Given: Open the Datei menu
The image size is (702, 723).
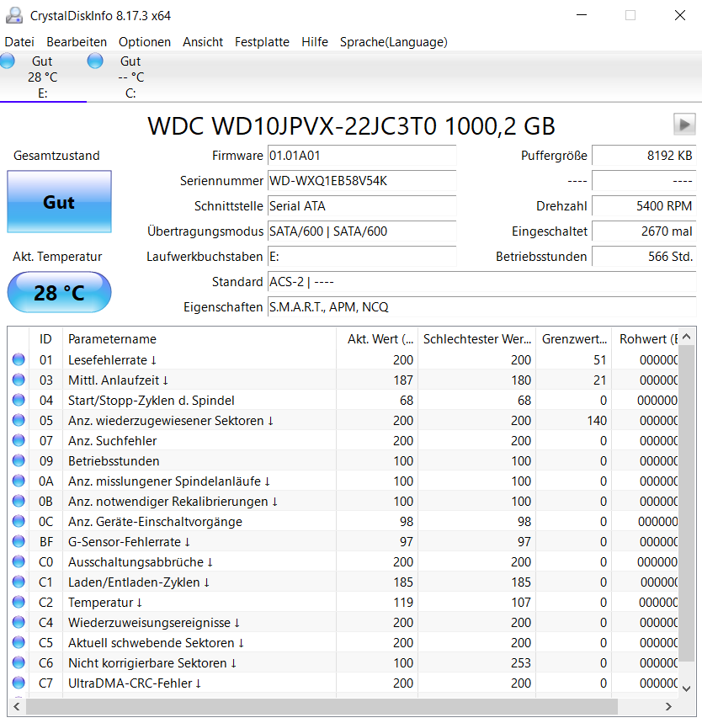Looking at the screenshot, I should tap(19, 42).
